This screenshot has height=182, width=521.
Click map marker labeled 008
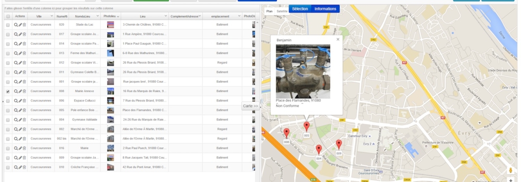[286, 133]
